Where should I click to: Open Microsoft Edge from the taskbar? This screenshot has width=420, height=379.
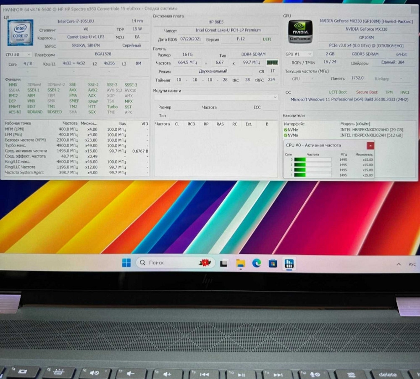(x=256, y=262)
